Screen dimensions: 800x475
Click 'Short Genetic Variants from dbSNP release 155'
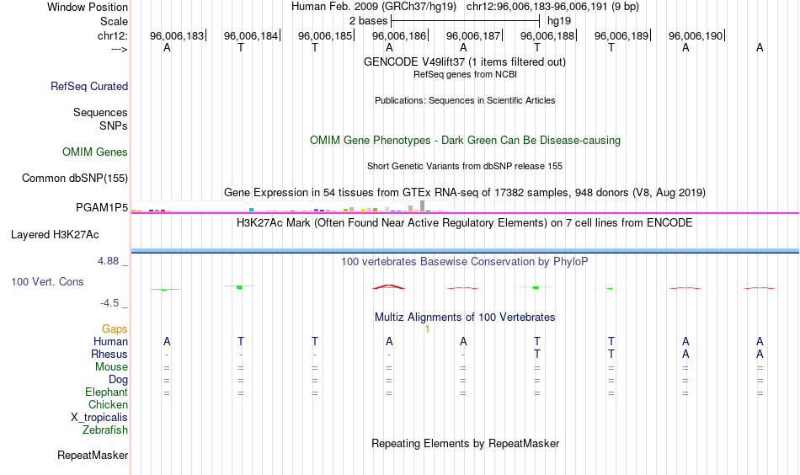(x=465, y=166)
